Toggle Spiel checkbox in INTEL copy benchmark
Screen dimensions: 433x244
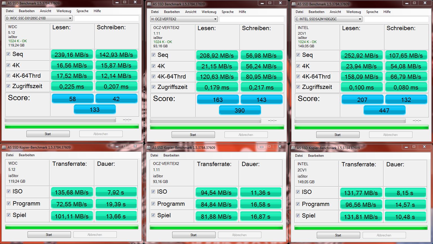click(298, 216)
